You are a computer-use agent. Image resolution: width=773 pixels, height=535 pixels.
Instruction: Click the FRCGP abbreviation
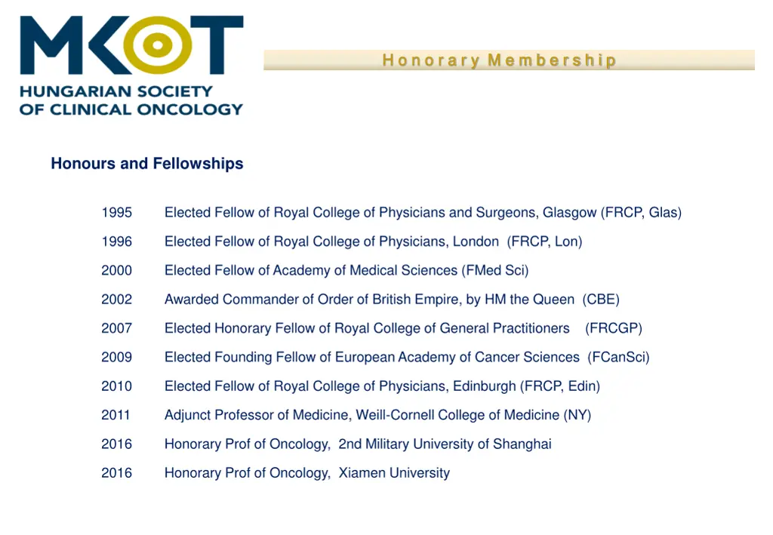(x=614, y=328)
